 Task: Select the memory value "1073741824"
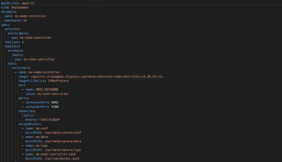(49, 120)
